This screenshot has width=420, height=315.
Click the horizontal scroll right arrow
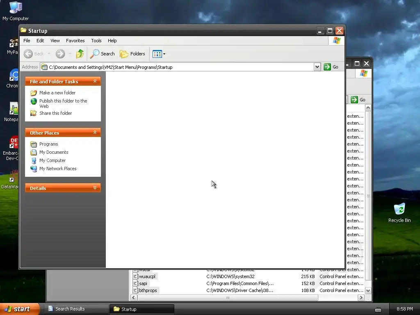point(361,298)
